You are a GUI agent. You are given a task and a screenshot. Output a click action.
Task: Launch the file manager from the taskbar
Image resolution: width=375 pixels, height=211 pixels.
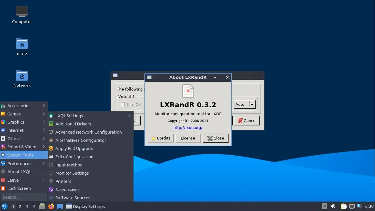[42, 206]
